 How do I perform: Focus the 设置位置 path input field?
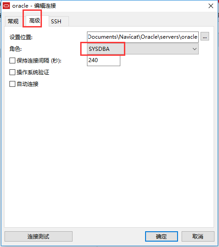pos(143,37)
